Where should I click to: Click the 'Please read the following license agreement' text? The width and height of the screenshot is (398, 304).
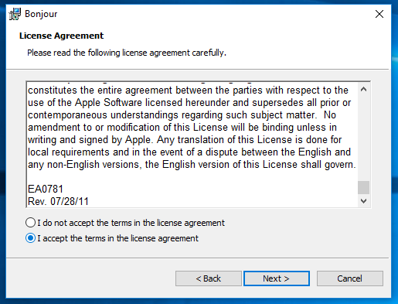[x=127, y=53]
